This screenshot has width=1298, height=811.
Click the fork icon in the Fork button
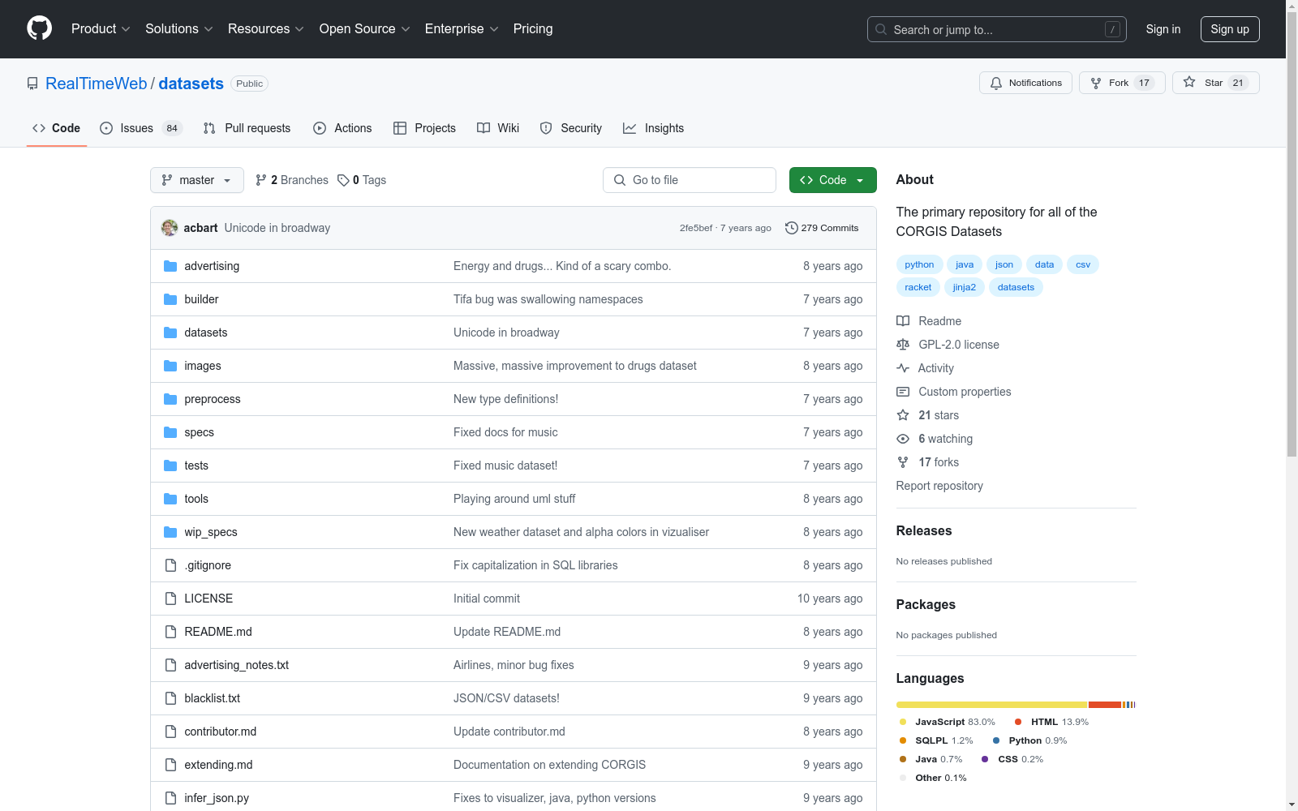1096,83
